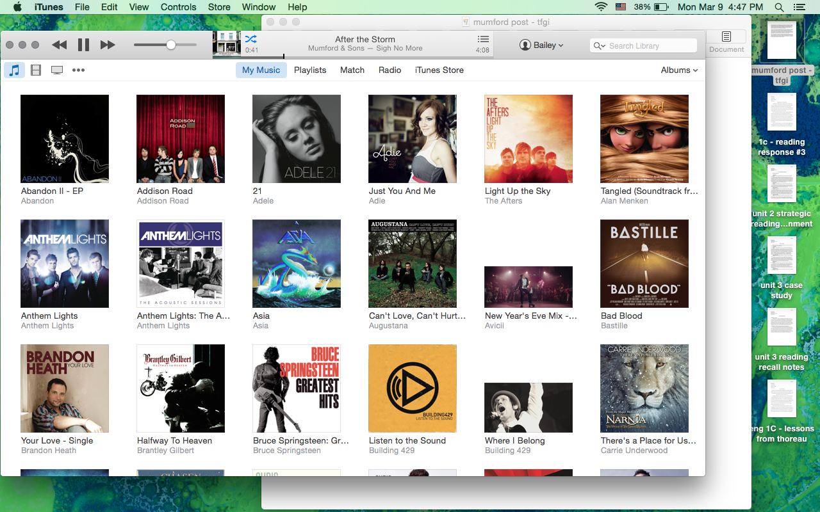Viewport: 820px width, 512px height.
Task: Click the 'Bastille' artist name
Action: coord(614,326)
